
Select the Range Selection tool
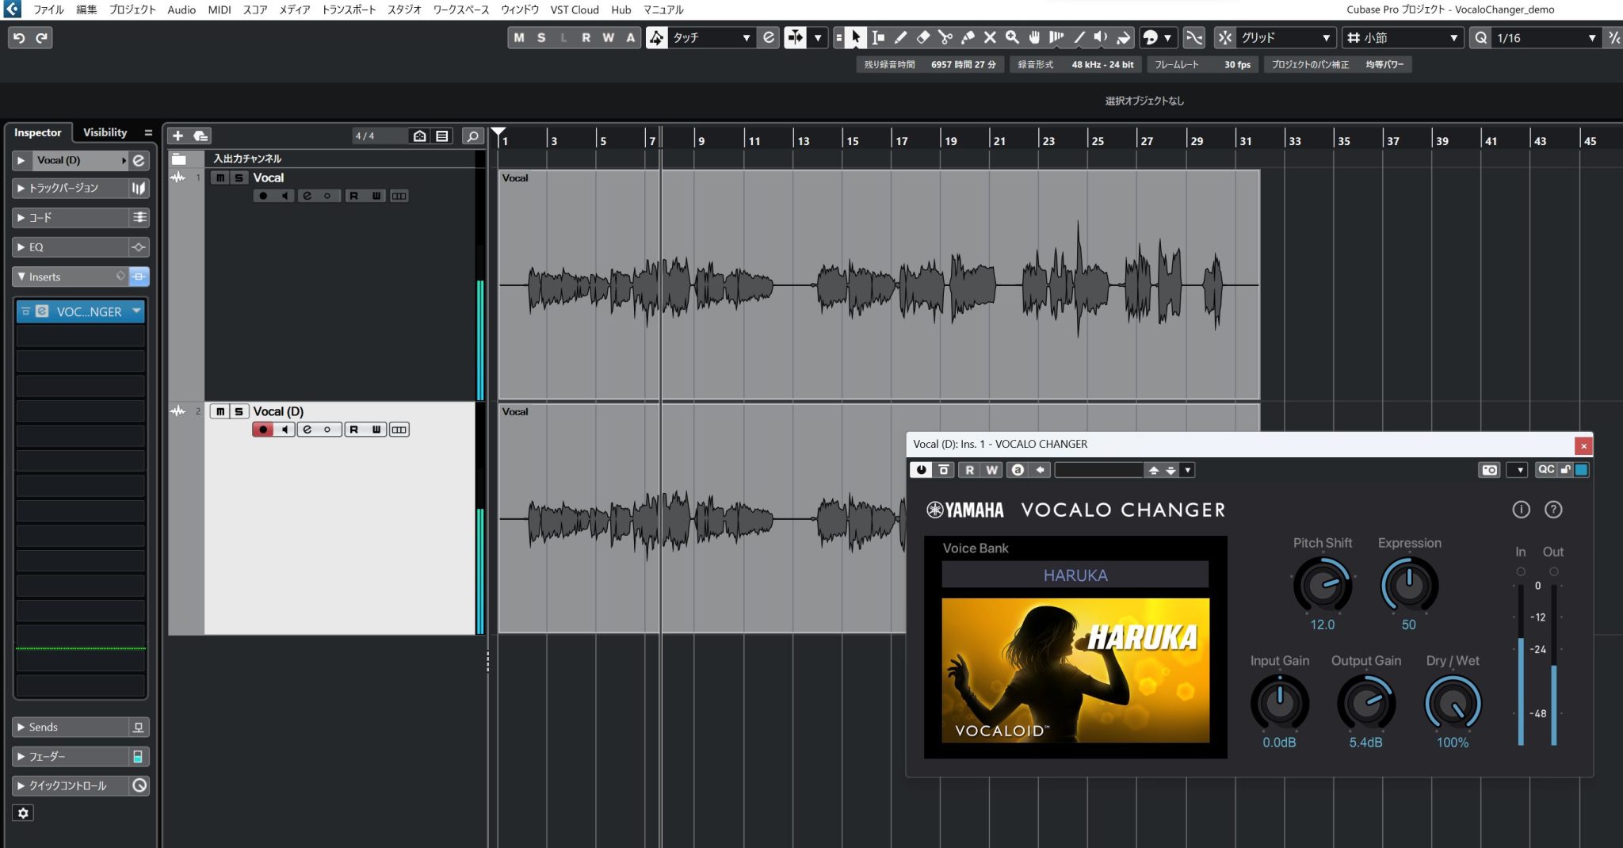coord(878,37)
